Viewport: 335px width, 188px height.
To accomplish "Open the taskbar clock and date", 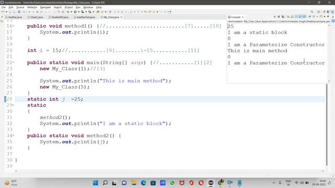I will pyautogui.click(x=319, y=183).
